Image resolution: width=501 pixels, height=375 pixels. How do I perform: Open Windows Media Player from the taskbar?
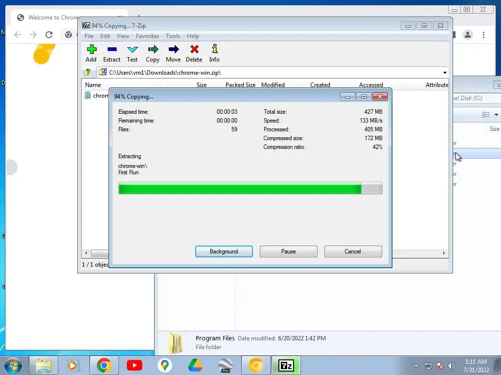pos(73,365)
